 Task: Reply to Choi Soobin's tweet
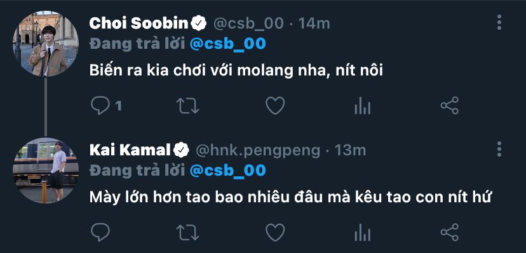point(100,106)
